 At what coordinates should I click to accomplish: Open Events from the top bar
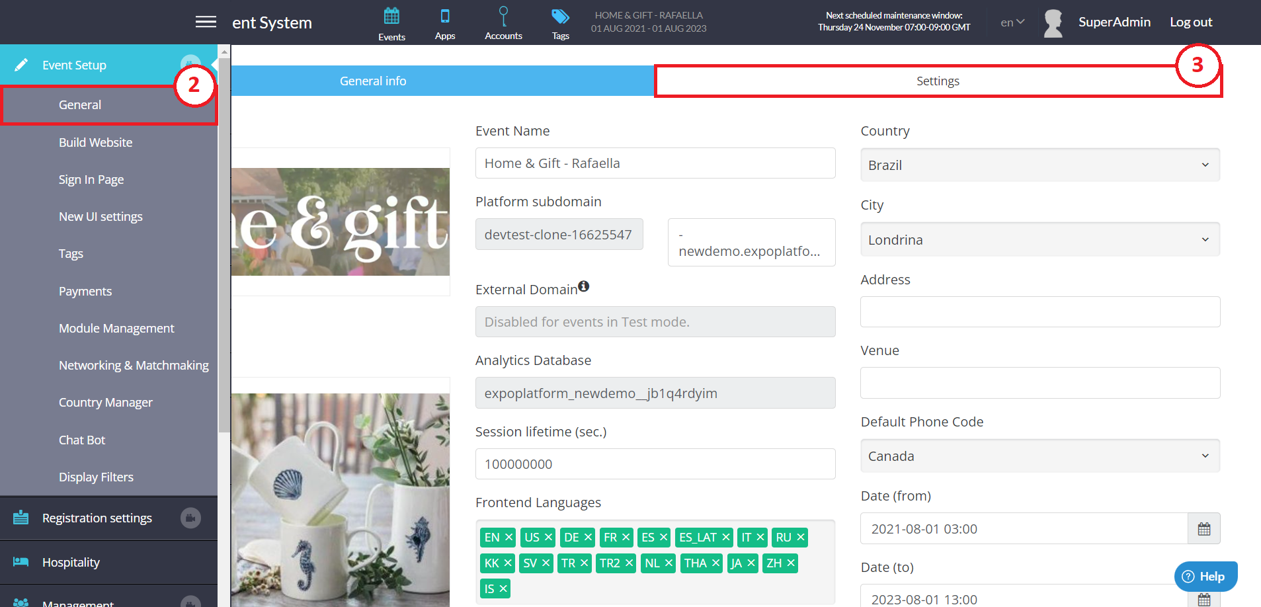(391, 24)
